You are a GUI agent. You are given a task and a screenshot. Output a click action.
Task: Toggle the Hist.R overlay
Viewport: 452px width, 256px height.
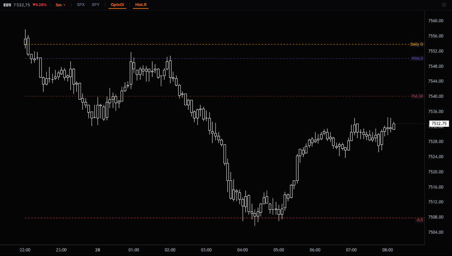coord(140,5)
